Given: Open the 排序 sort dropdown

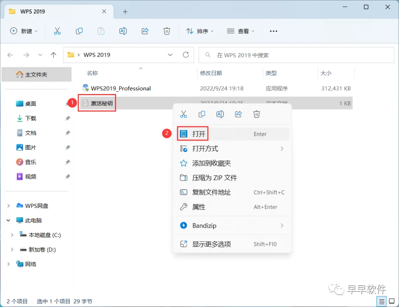Looking at the screenshot, I should coord(200,31).
